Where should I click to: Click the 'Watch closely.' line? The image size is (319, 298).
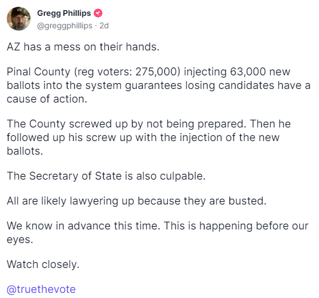tap(43, 265)
